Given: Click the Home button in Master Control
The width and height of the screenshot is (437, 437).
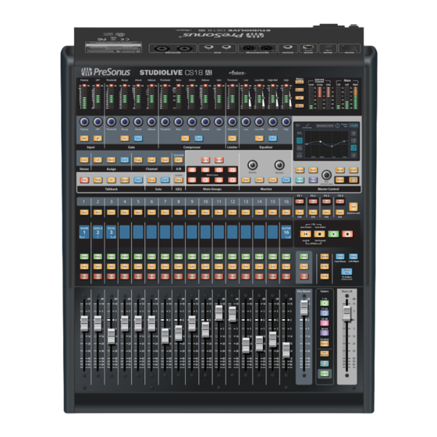Looking at the screenshot, I should 300,170.
